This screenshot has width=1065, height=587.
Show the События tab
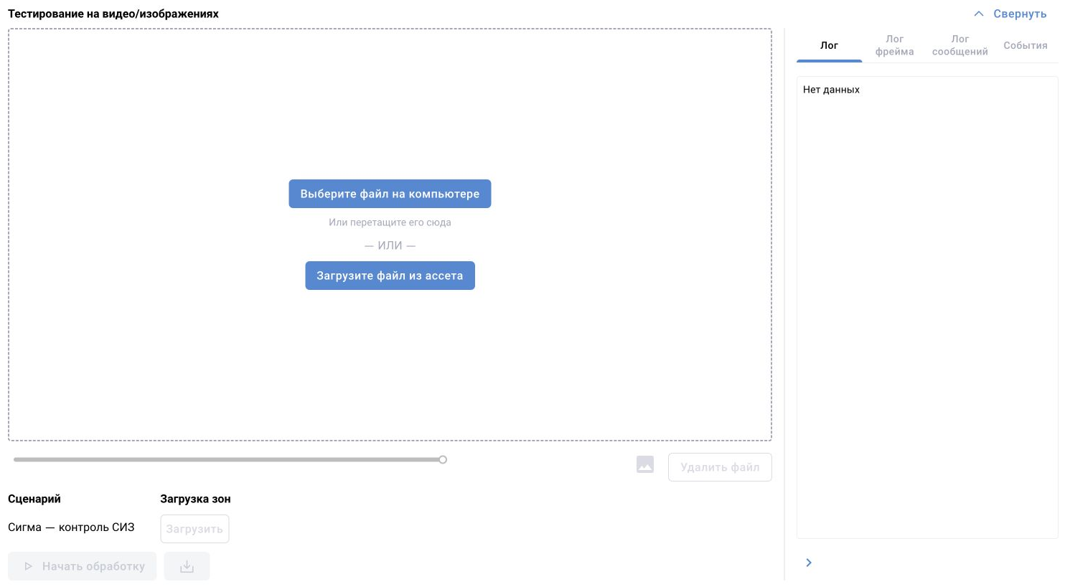click(x=1026, y=45)
